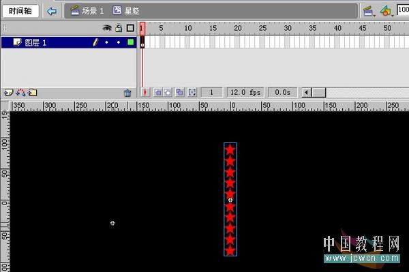Click frame 20 on the timeline ruler
This screenshot has height=272, width=409.
[238, 28]
